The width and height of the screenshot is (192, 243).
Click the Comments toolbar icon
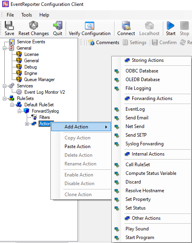coord(91,42)
